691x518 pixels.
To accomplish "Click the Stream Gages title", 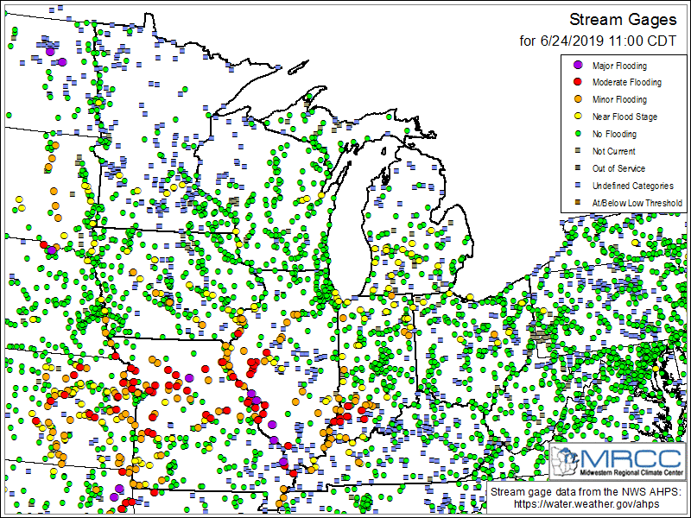I will point(623,20).
